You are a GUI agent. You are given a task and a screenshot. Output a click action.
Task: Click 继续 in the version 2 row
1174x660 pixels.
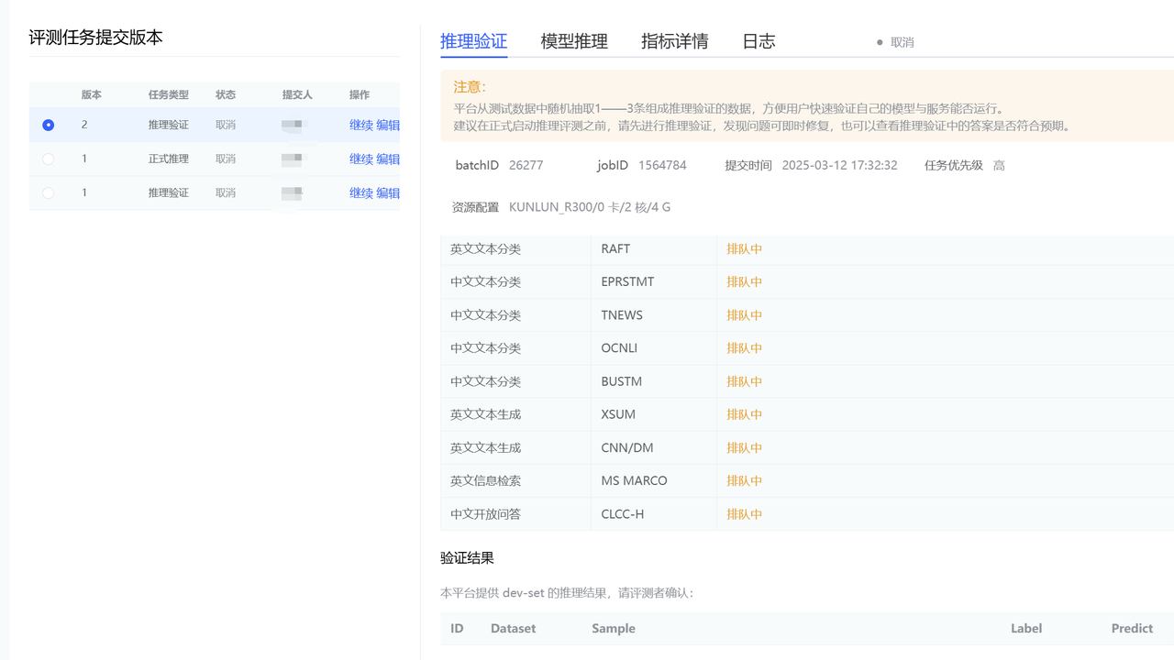[x=360, y=125]
